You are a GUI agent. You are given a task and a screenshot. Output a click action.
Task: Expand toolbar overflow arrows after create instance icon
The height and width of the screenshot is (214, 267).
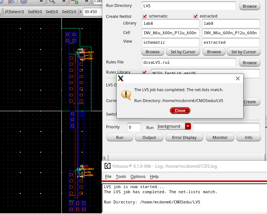[x=87, y=2]
